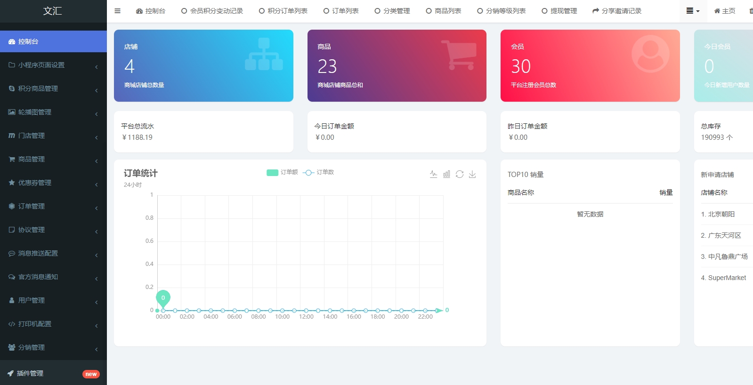Click the 00:00 data point marker bubble
Viewport: 753px width, 385px height.
coord(163,298)
